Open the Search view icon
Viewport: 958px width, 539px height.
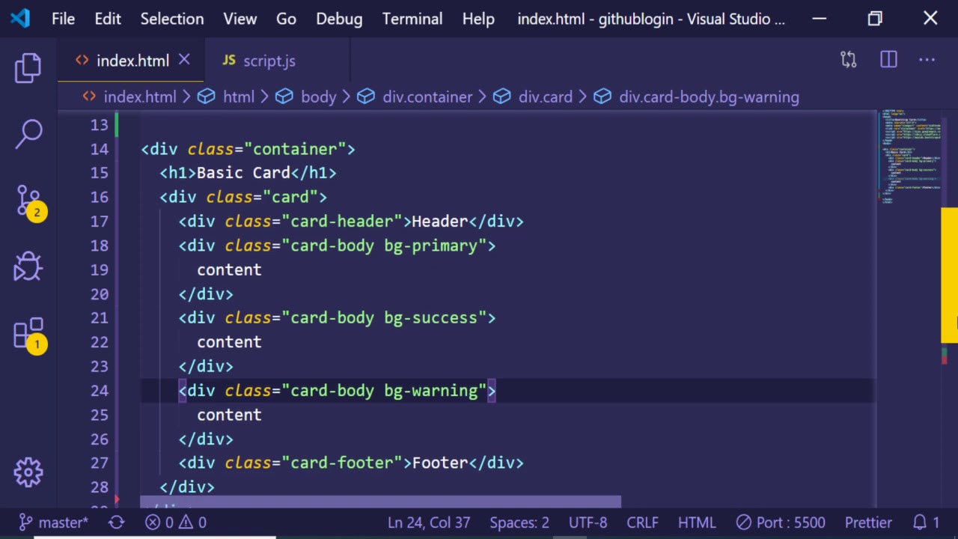28,135
